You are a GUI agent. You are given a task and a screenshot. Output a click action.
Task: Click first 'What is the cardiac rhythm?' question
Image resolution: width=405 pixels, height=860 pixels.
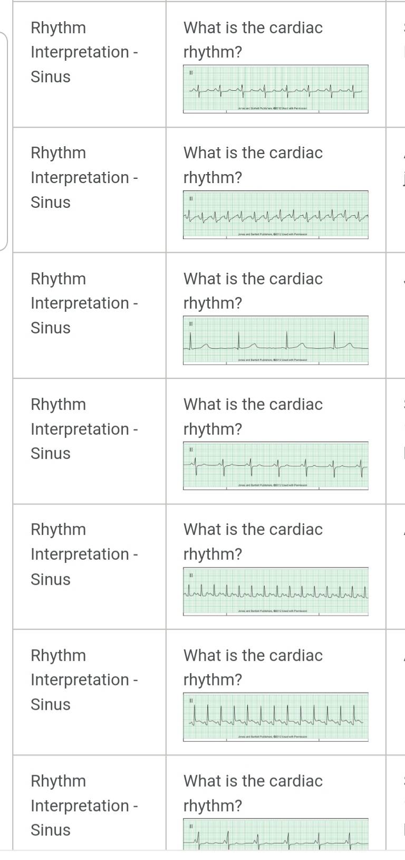coord(253,40)
